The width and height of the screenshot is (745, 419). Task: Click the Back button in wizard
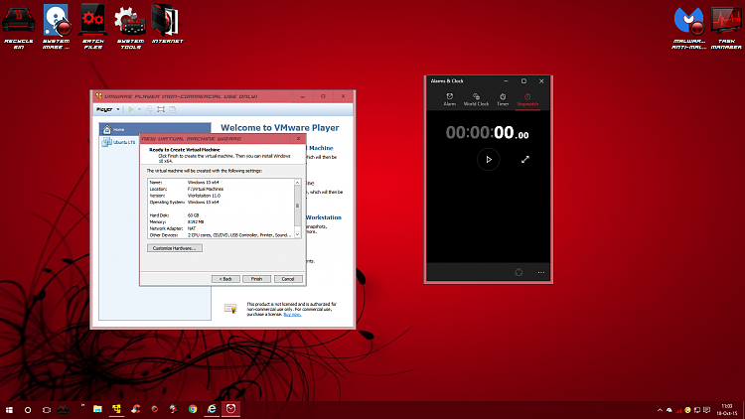tap(225, 279)
